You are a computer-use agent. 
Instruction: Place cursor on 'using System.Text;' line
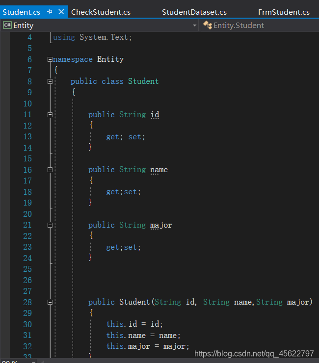click(92, 37)
